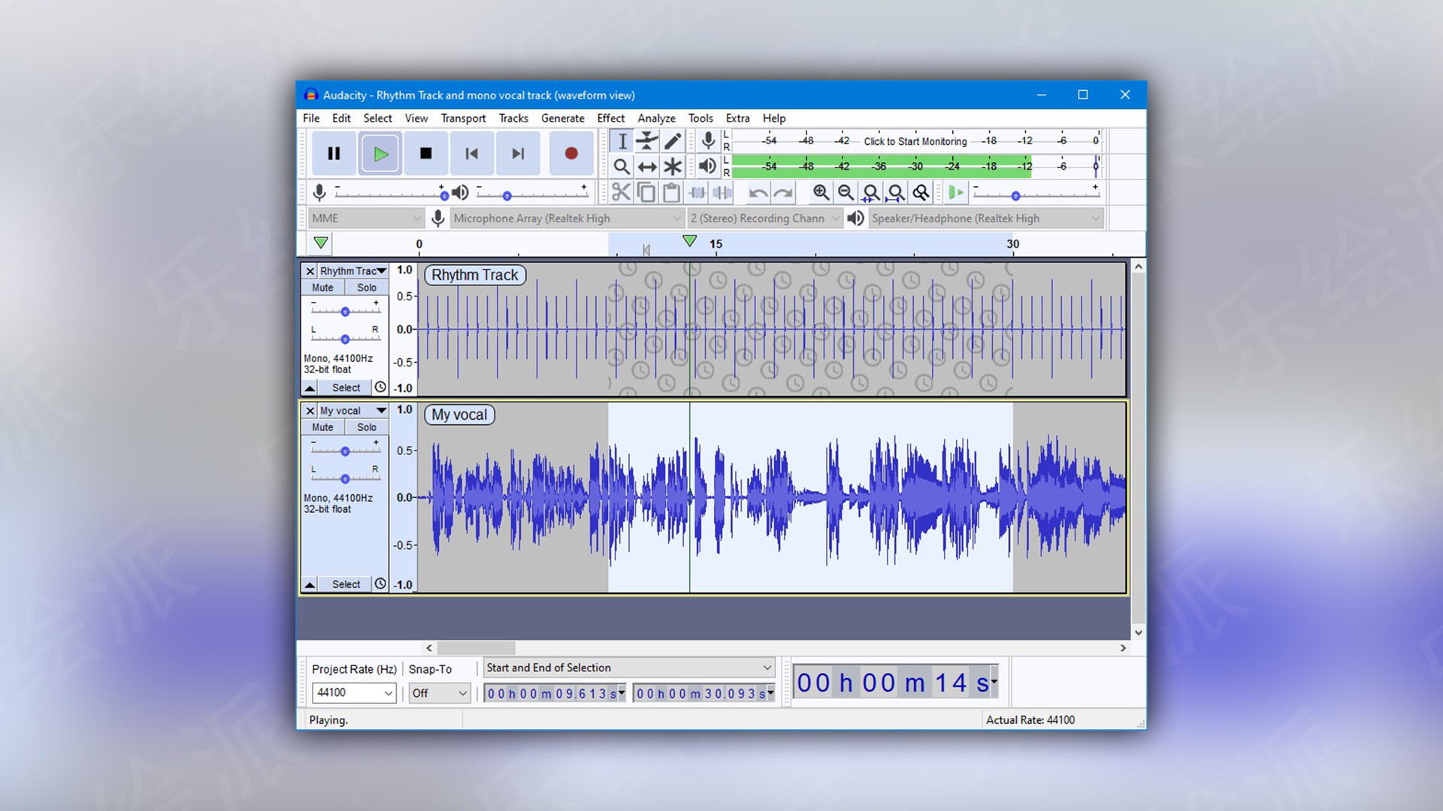Open the Edit menu

click(x=341, y=119)
